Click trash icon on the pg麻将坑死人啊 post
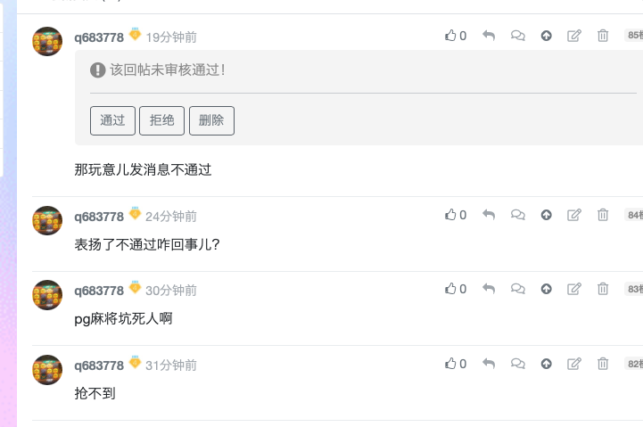The height and width of the screenshot is (427, 643). [603, 289]
